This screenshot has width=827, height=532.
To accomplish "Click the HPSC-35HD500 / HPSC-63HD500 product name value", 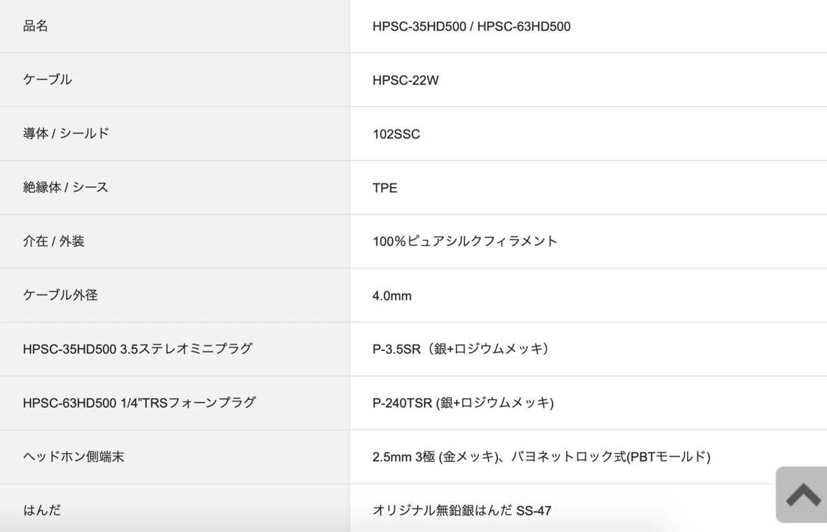I will [471, 27].
